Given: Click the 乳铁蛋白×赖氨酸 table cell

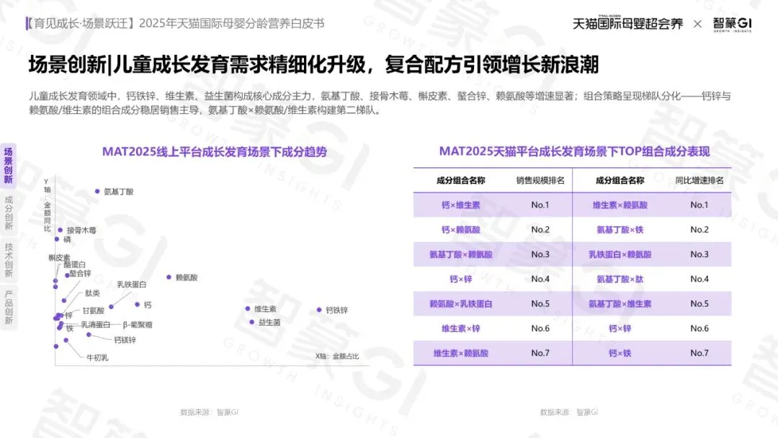Looking at the screenshot, I should point(620,254).
